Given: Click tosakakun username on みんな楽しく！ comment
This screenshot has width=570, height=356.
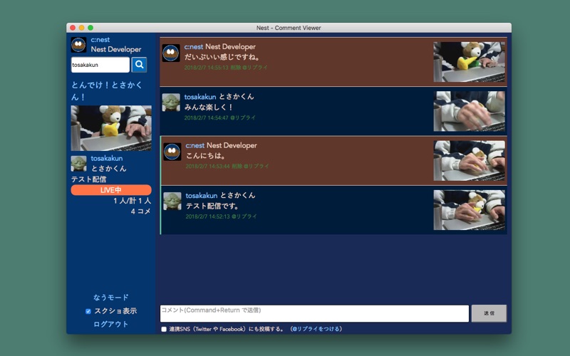Looking at the screenshot, I should 200,97.
